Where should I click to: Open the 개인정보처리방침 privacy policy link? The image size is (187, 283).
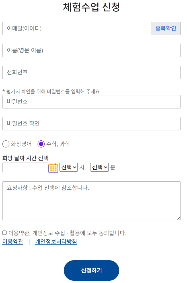point(56,242)
